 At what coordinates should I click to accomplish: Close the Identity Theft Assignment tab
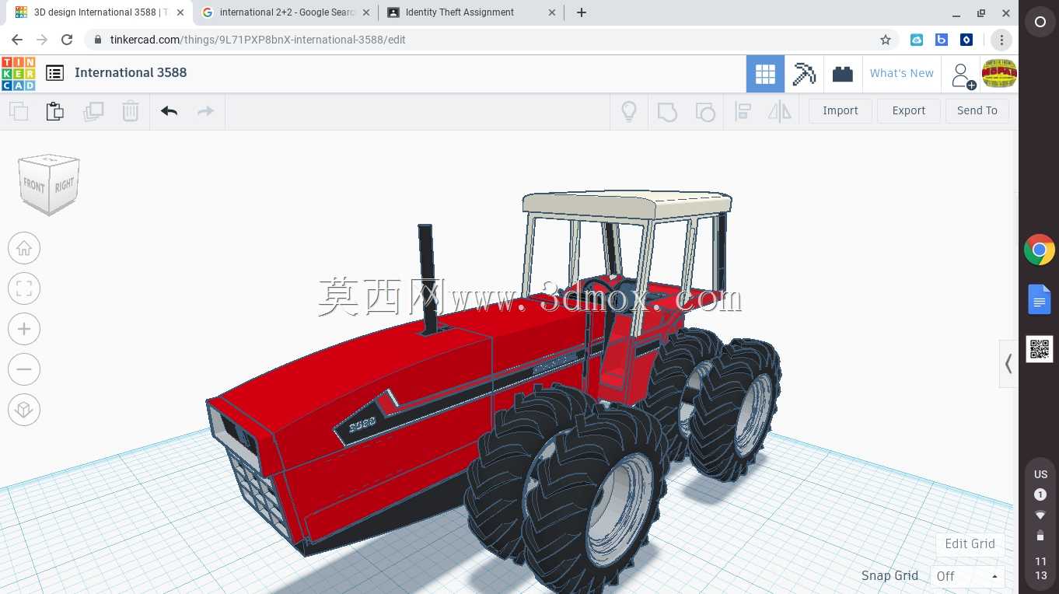click(552, 12)
